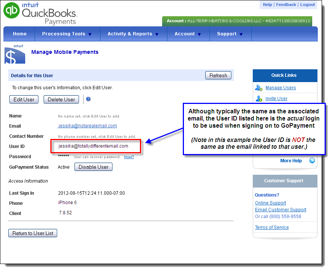This screenshot has height=270, width=328.
Task: Open the Manage Users quick link
Action: [x=281, y=88]
